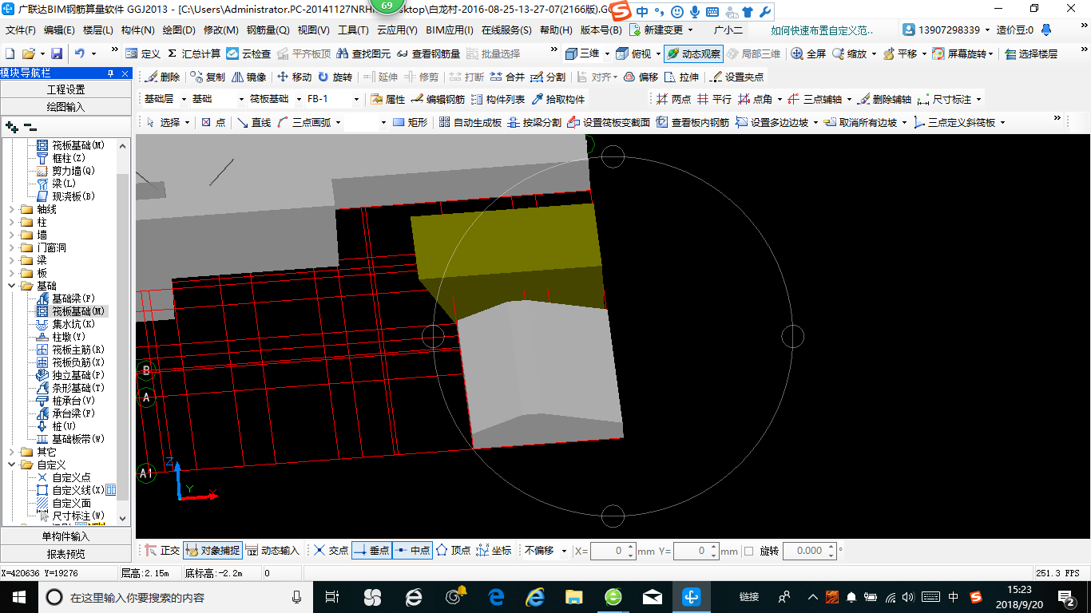Select the 拉伸 stretch tool
Screen dimensions: 1091x613
(x=681, y=77)
